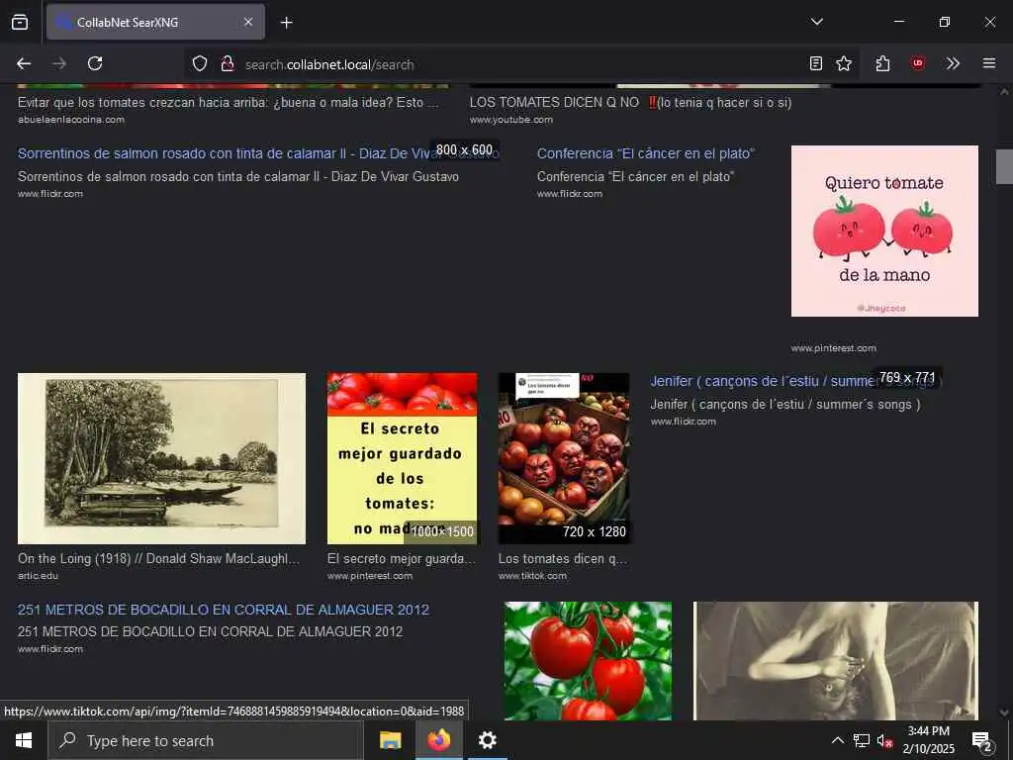Screen dimensions: 1013x760
Task: Click the artic.edu source text
Action: [38, 576]
